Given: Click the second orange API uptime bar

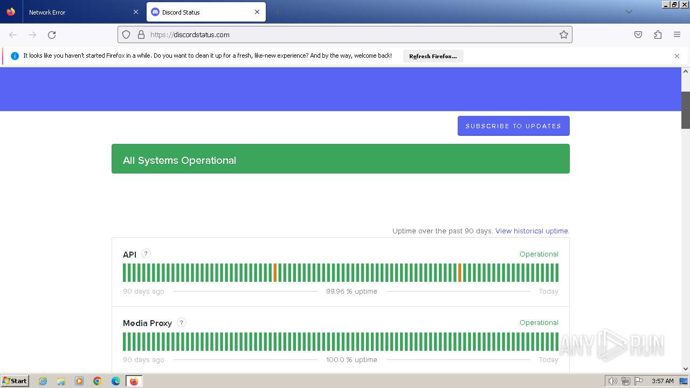Looking at the screenshot, I should [460, 273].
